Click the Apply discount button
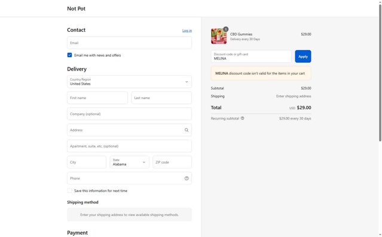The height and width of the screenshot is (237, 382). [303, 57]
